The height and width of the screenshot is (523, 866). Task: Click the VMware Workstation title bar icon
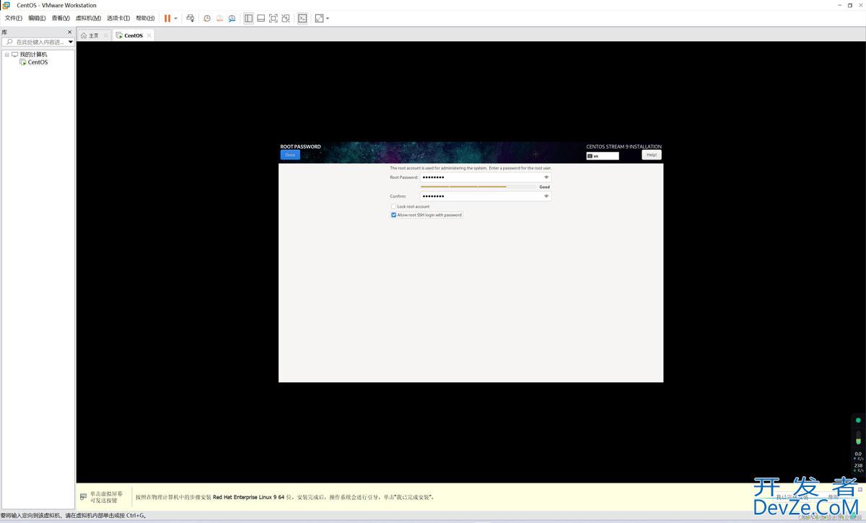coord(6,5)
